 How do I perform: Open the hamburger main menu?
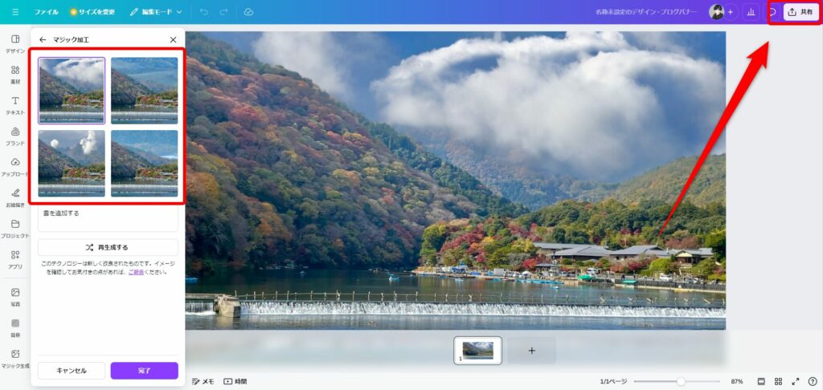point(15,11)
